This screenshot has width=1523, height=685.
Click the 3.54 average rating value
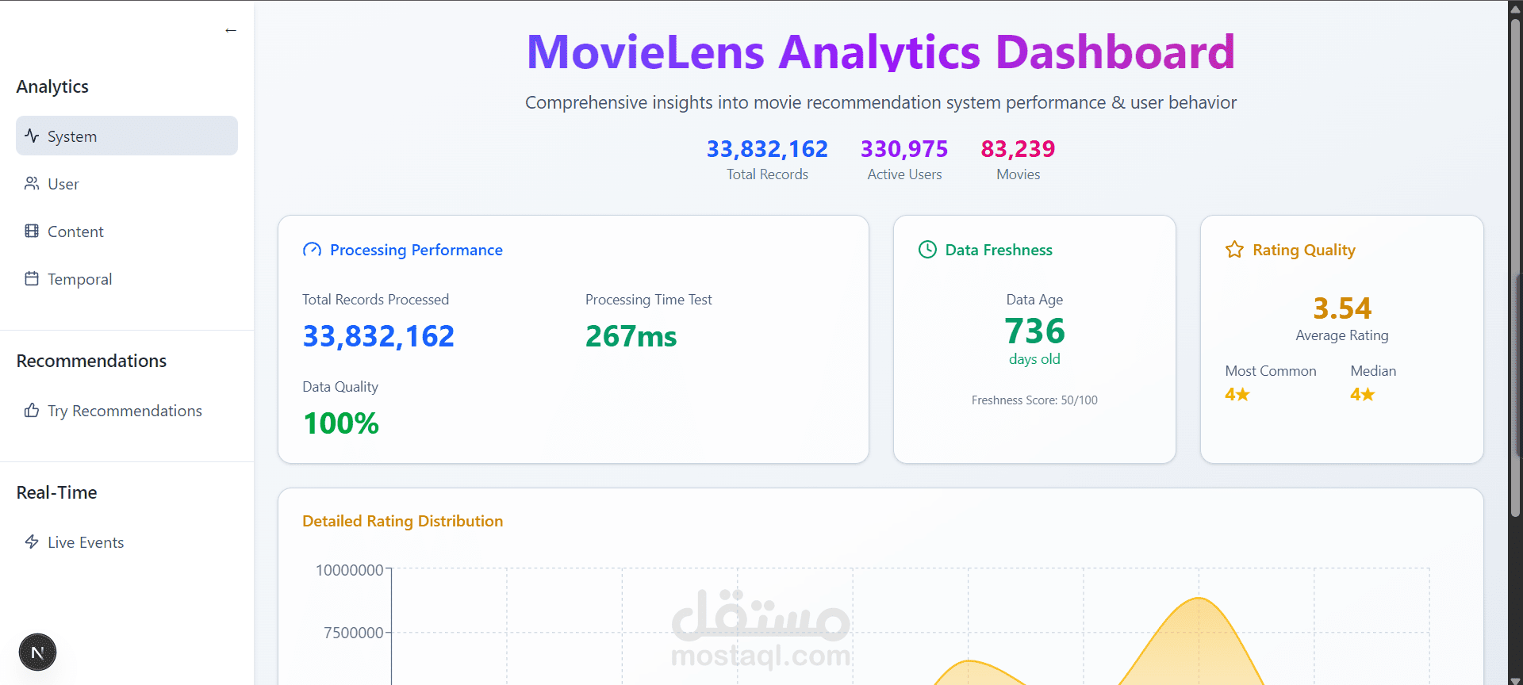1342,308
